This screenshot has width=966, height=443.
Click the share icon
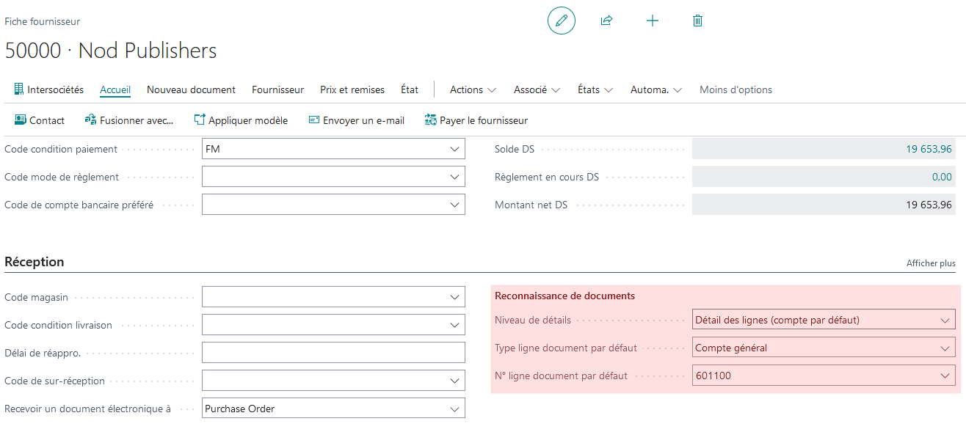606,21
